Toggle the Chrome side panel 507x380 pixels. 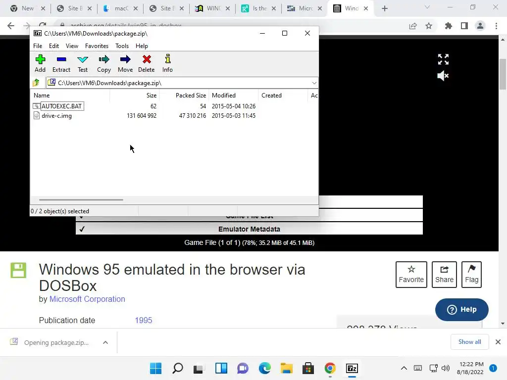click(x=464, y=26)
